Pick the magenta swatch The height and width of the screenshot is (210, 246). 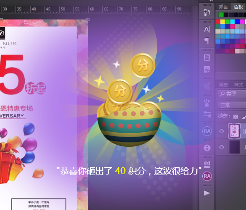click(242, 22)
